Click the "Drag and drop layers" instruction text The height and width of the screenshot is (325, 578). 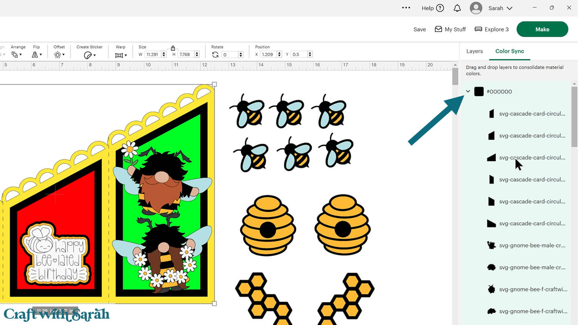tap(515, 70)
